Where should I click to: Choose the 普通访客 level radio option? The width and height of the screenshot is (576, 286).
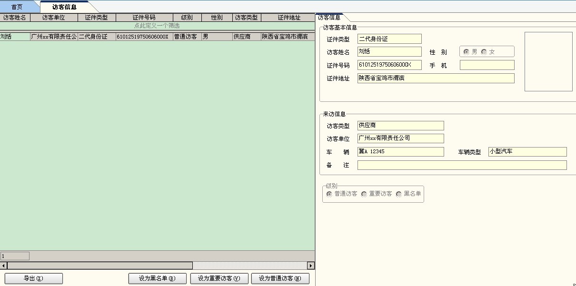tap(329, 194)
